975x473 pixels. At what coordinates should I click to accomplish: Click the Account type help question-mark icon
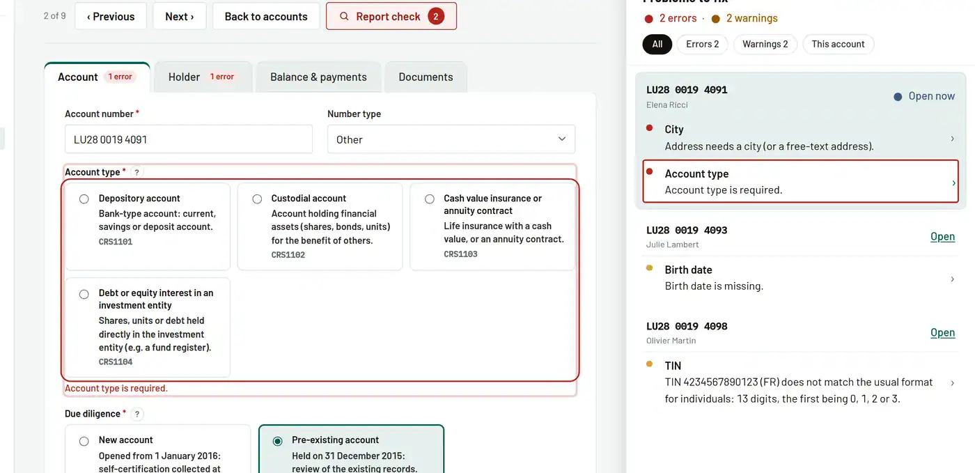[x=137, y=172]
